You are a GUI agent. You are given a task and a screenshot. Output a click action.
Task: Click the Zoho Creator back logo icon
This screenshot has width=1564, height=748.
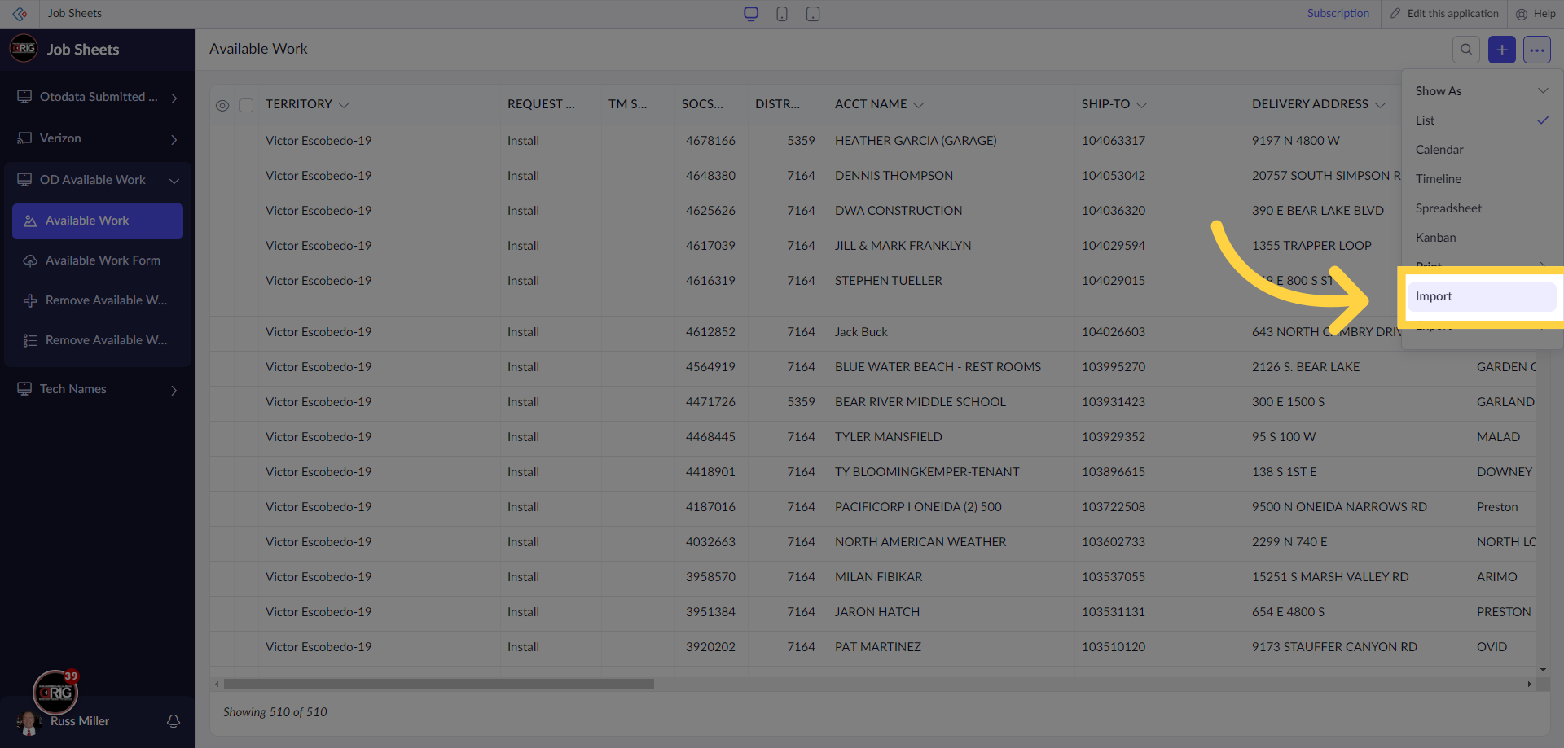(x=20, y=14)
